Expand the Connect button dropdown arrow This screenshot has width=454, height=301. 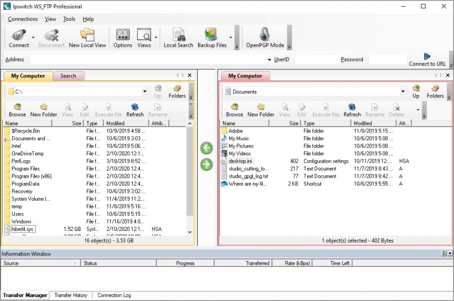coord(33,38)
